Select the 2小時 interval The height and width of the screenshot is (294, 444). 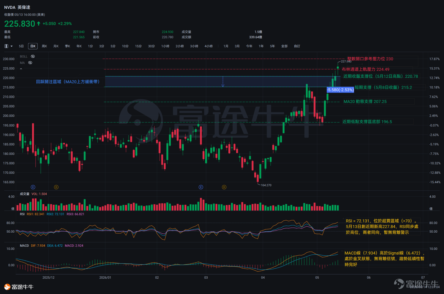coord(180,46)
